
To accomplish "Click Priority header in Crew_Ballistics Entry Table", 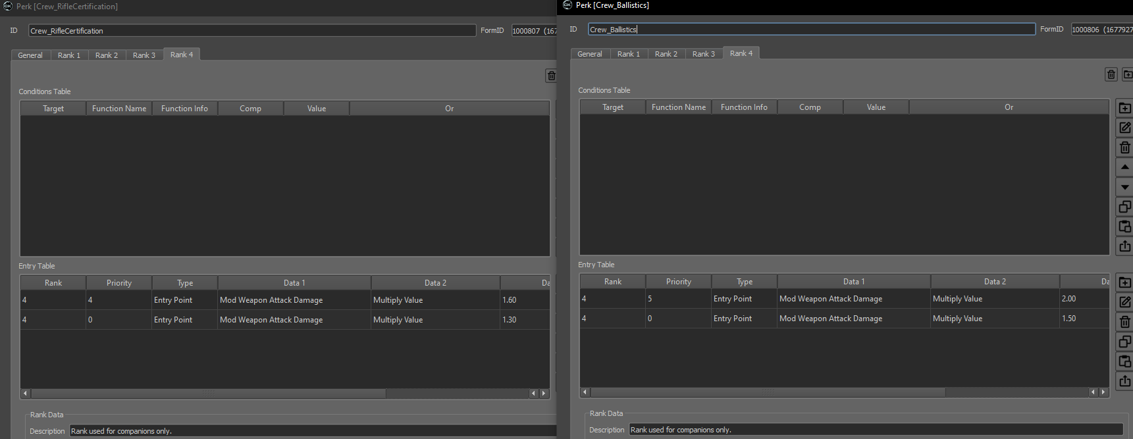I will 679,282.
